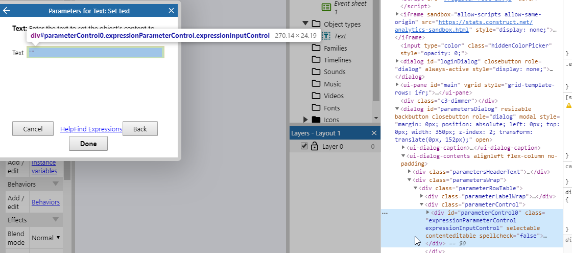Collapse the parametersWrap div node
Screen dimensions: 572x253
click(410, 179)
